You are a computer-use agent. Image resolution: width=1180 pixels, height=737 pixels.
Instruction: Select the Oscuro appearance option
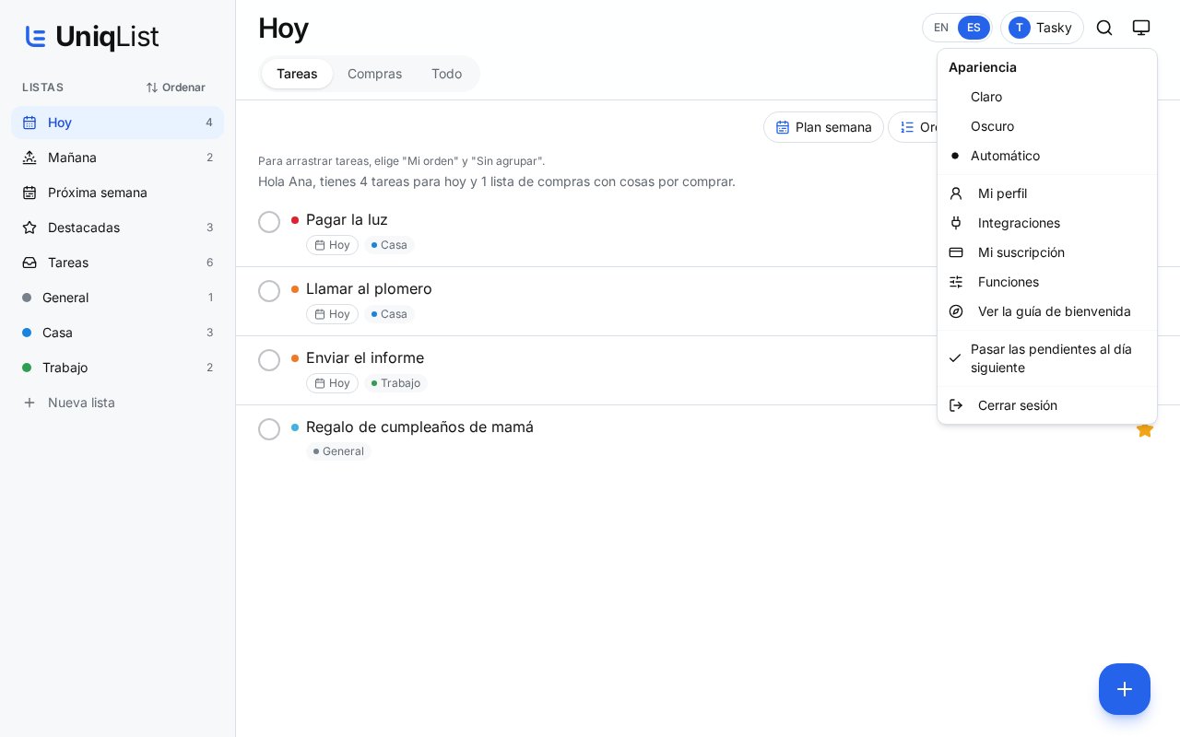1047,126
